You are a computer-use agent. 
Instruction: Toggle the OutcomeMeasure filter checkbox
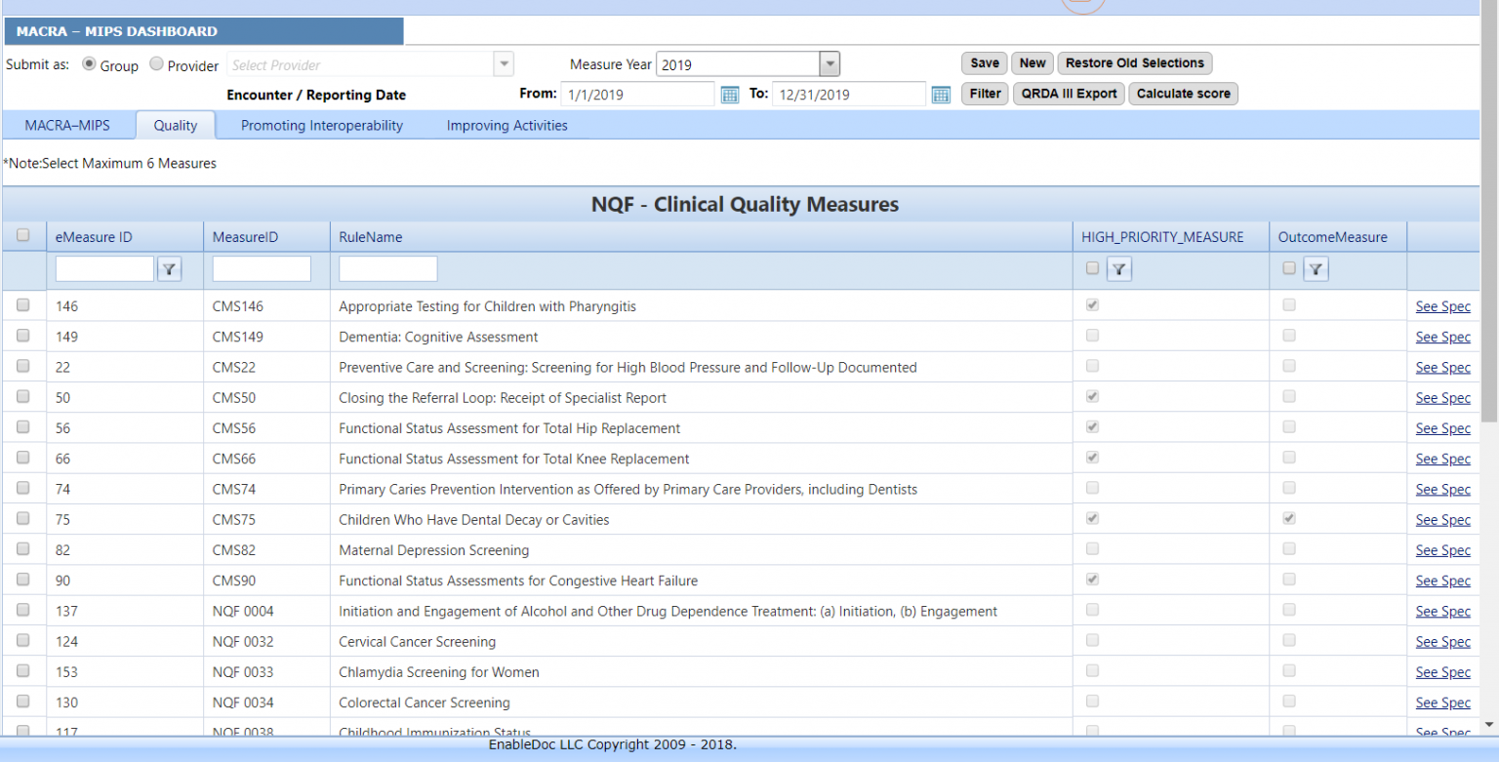click(x=1289, y=267)
